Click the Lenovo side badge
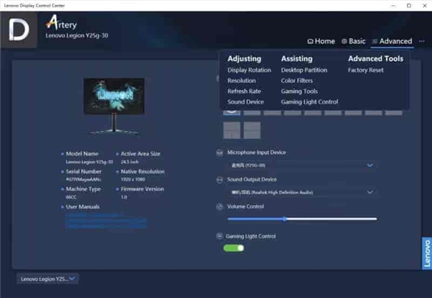This screenshot has height=298, width=432. [427, 253]
